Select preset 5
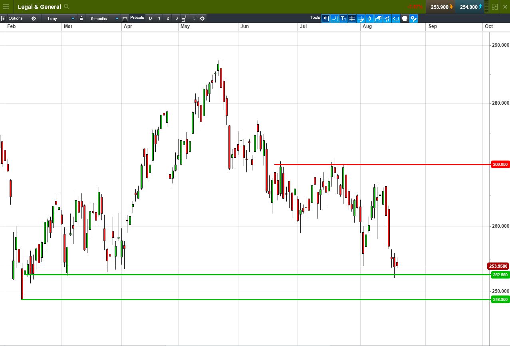The height and width of the screenshot is (346, 510). point(194,18)
